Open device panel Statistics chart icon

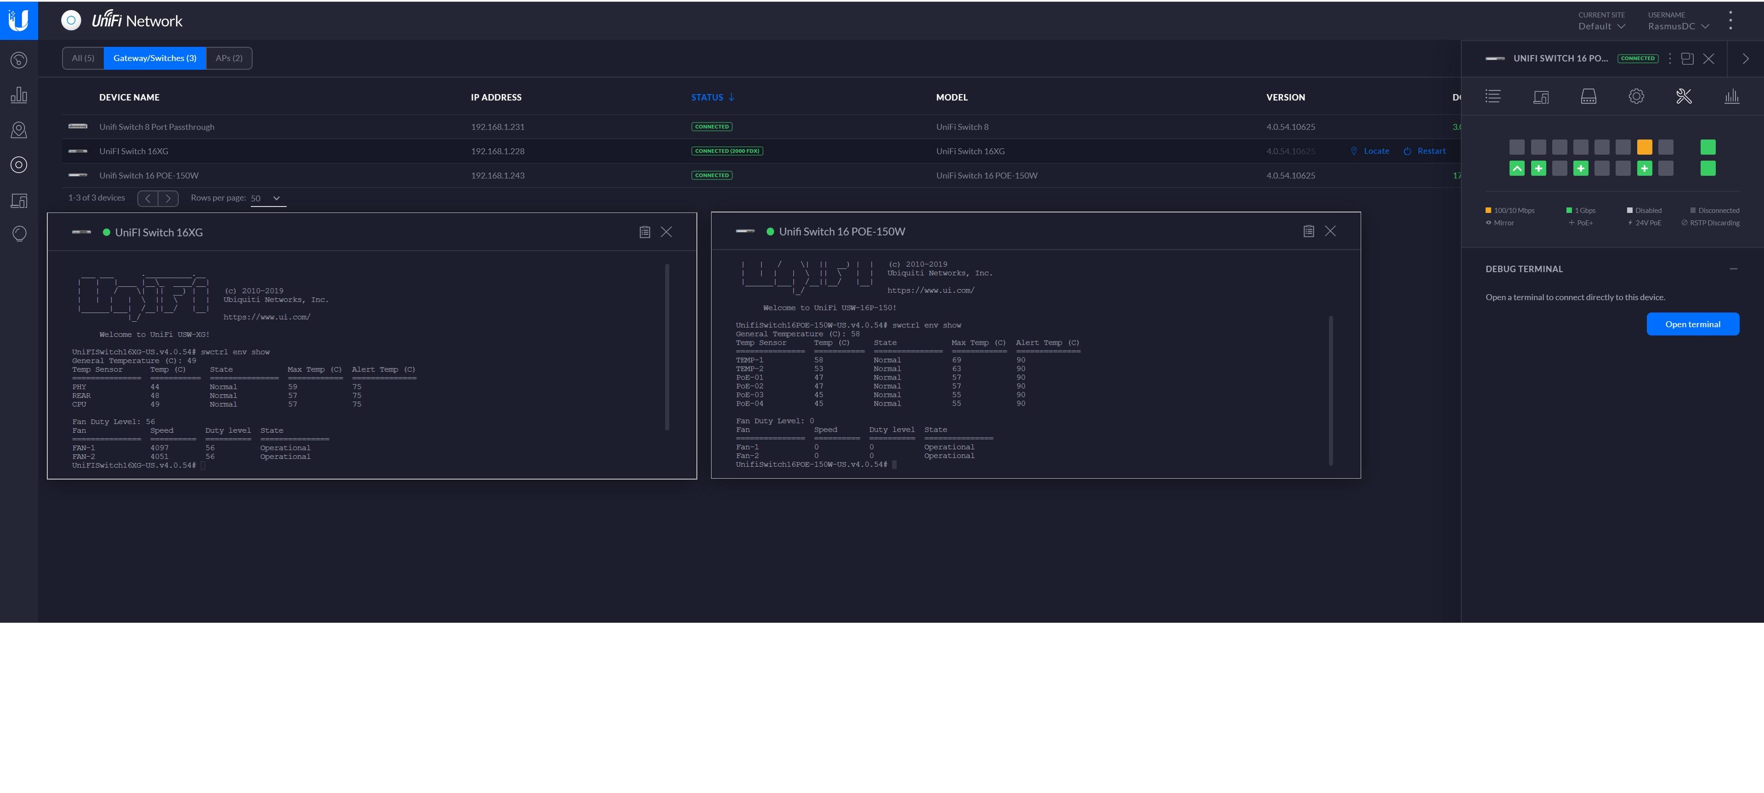(1732, 96)
